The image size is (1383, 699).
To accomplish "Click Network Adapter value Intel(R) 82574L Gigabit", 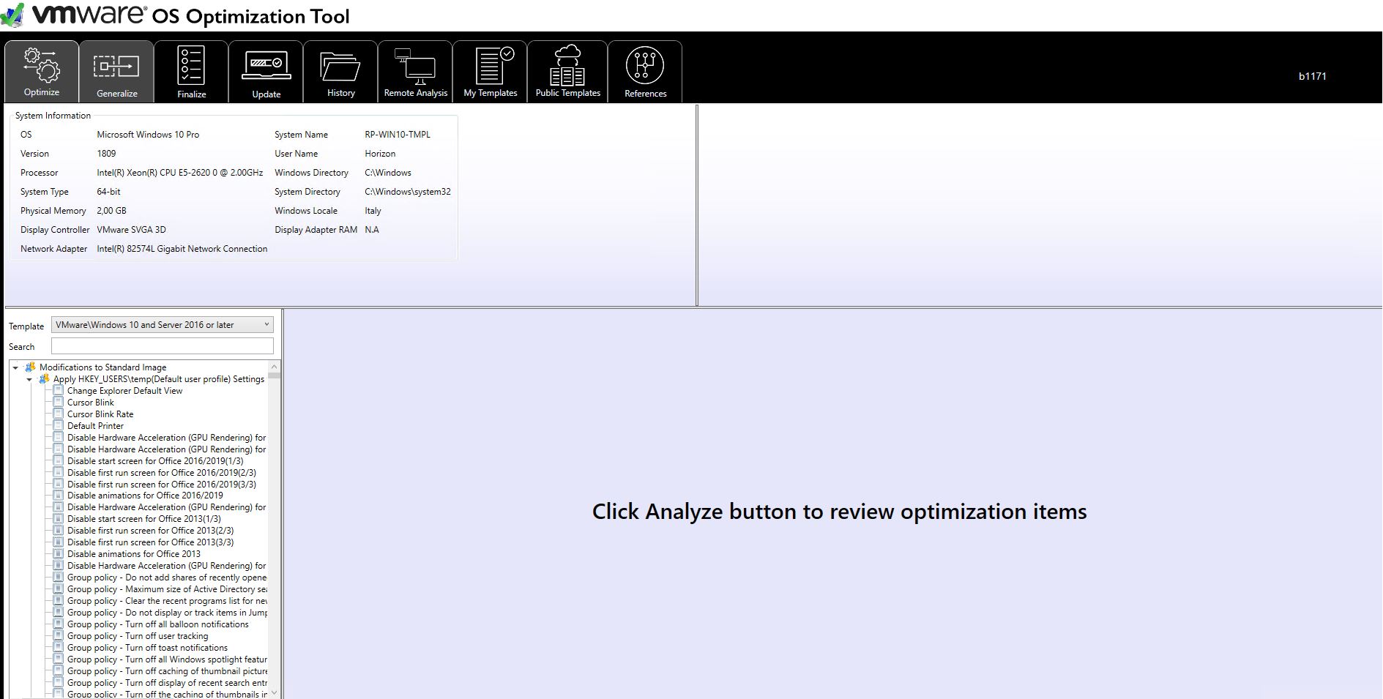I will click(x=182, y=248).
